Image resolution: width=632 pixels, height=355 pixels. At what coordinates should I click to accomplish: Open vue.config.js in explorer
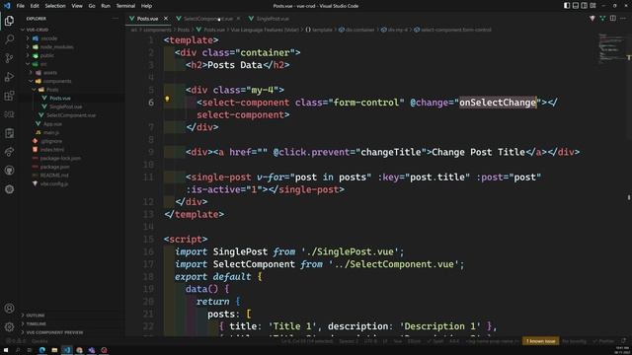coord(54,184)
